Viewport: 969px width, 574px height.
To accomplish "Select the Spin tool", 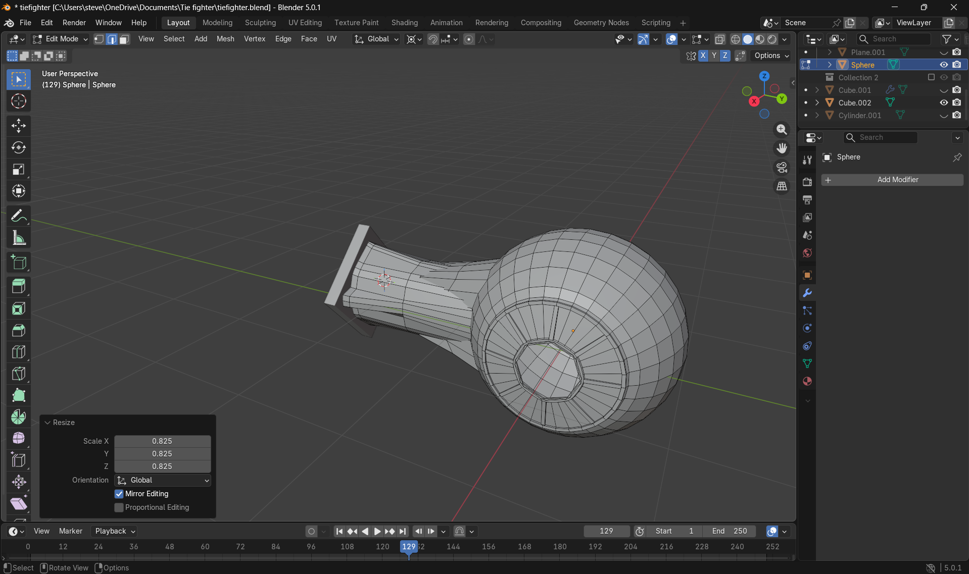I will [x=19, y=417].
